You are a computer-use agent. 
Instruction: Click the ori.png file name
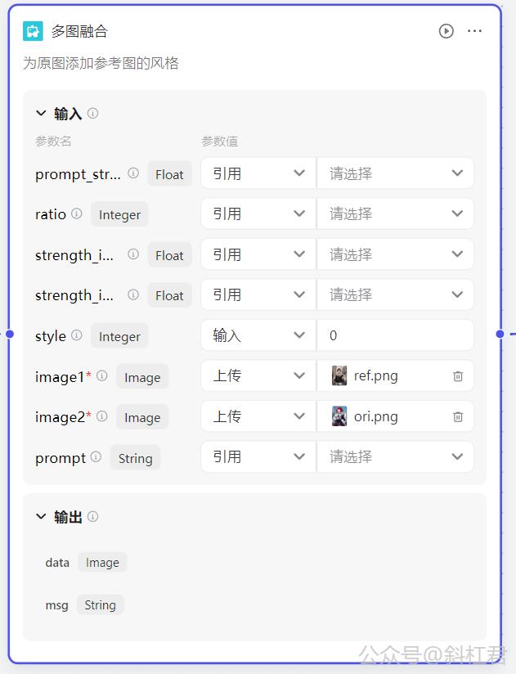tap(376, 416)
